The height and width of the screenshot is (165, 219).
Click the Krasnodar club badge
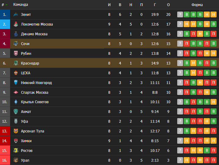(x=16, y=63)
